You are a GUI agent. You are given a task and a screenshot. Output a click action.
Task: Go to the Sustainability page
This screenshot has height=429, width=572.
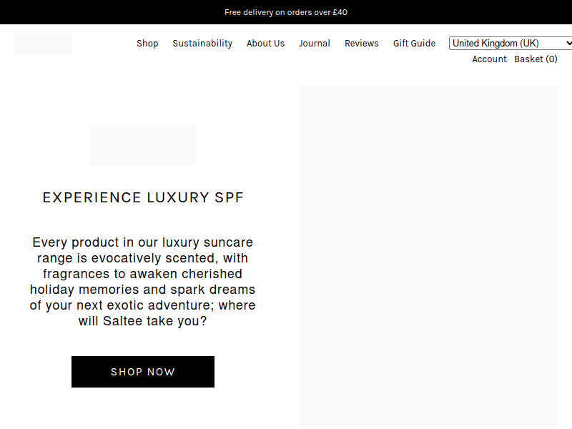[x=202, y=44]
